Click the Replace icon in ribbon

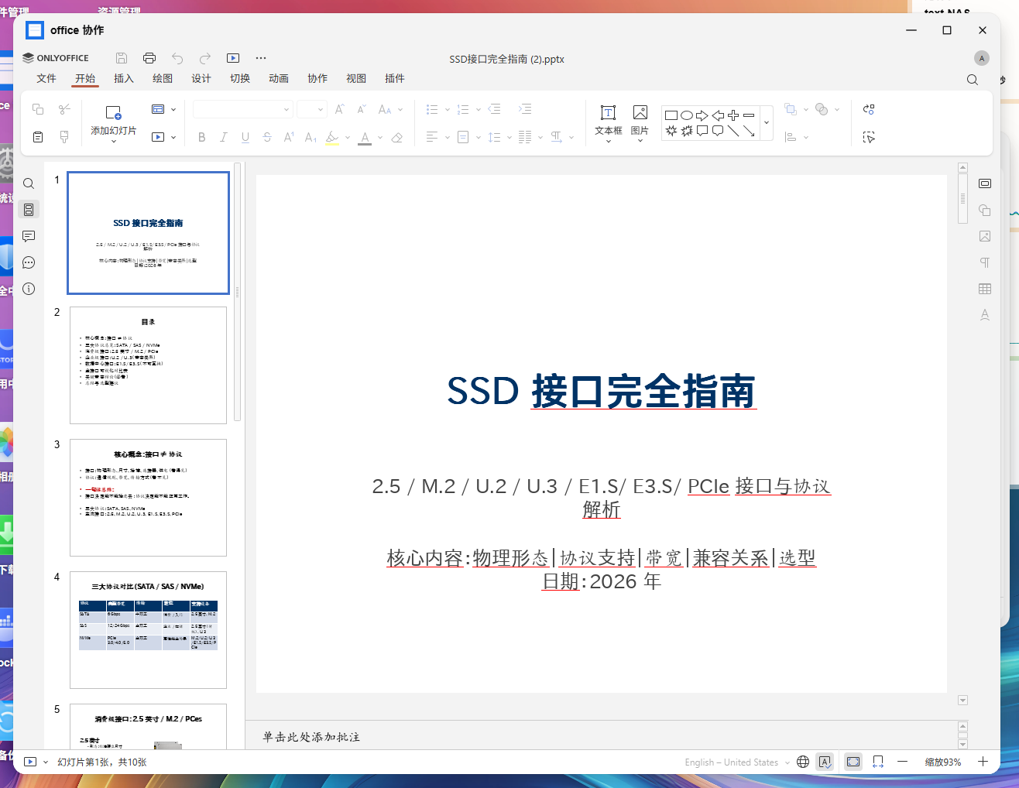[x=869, y=109]
